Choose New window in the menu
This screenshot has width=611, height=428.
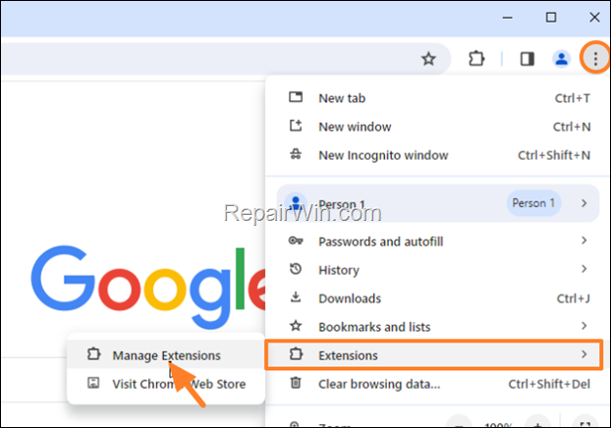coord(438,127)
